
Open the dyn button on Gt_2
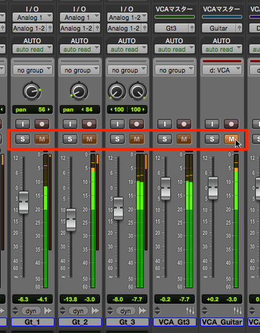click(78, 311)
